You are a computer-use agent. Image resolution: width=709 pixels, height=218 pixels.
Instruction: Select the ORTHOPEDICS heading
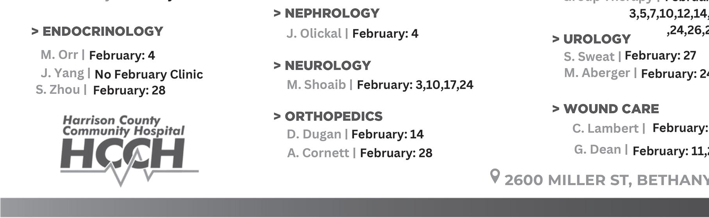[328, 116]
